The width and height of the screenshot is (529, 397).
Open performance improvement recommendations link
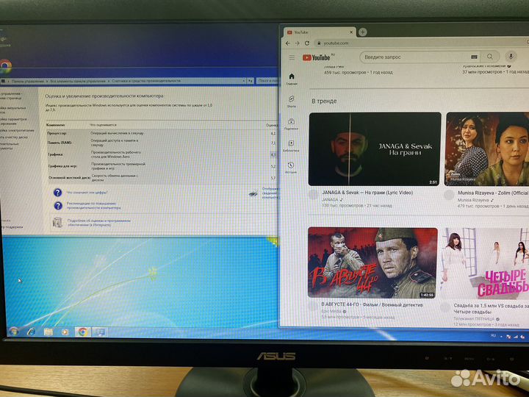[x=93, y=206]
